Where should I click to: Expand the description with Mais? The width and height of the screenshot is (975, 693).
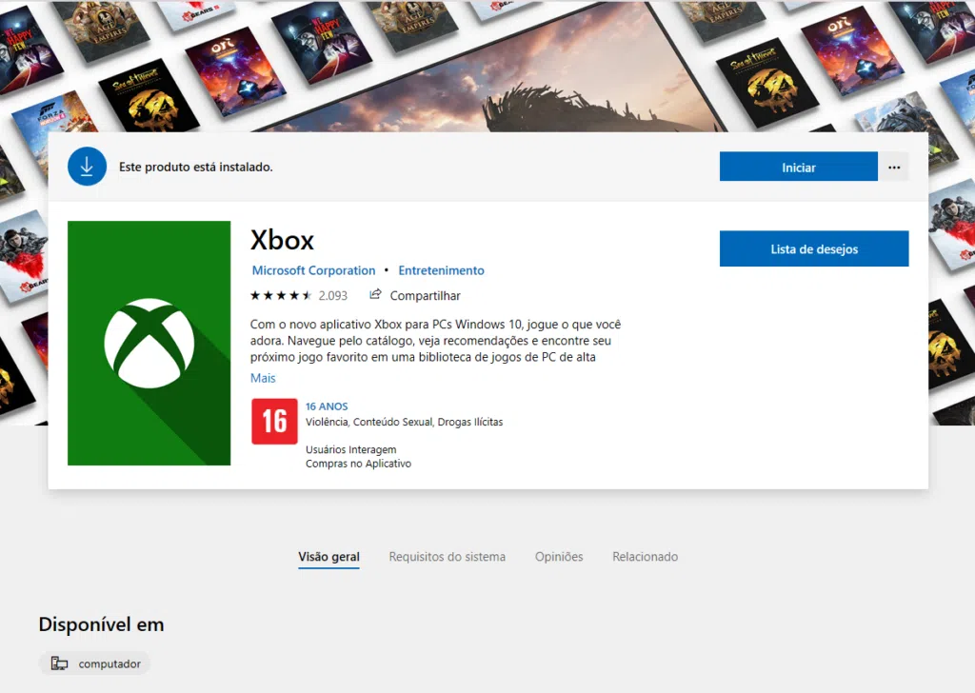point(262,378)
